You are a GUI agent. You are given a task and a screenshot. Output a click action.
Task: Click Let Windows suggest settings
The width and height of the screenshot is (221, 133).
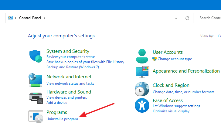pos(176,106)
